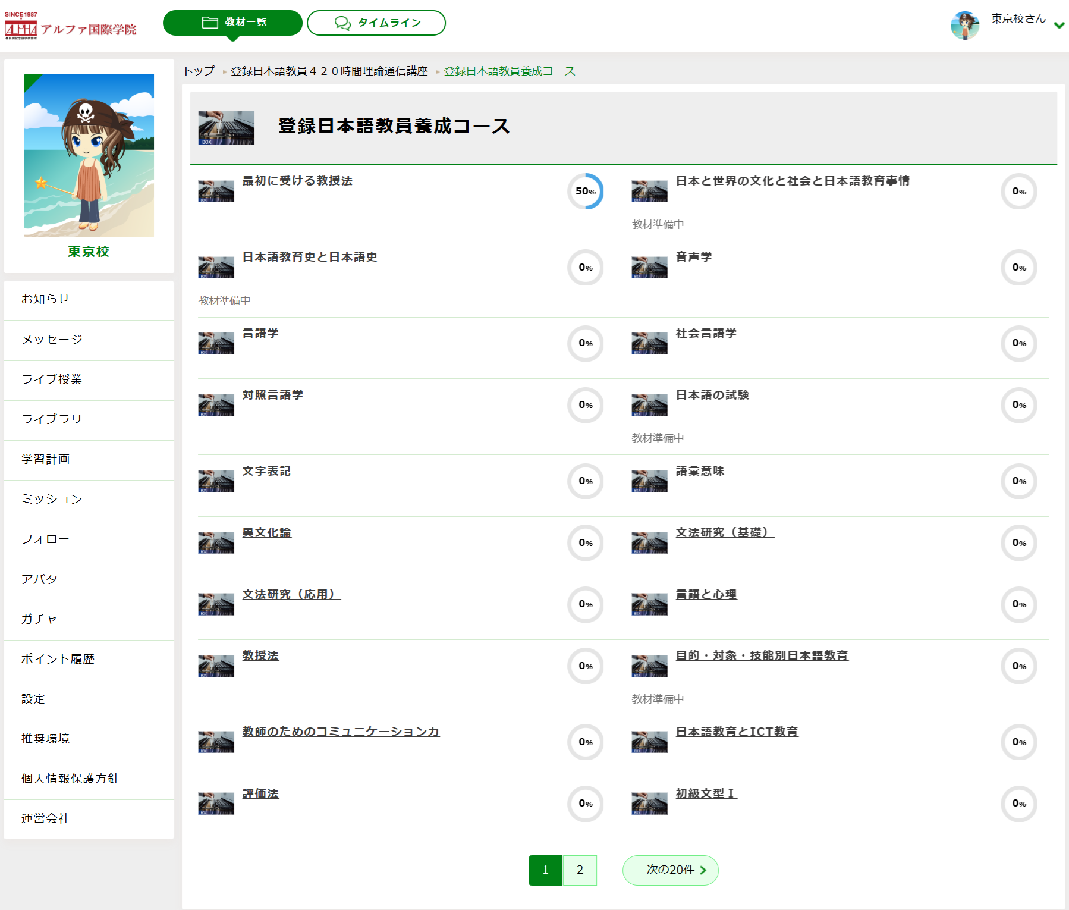
Task: Open 言語学 course link
Action: coord(260,333)
